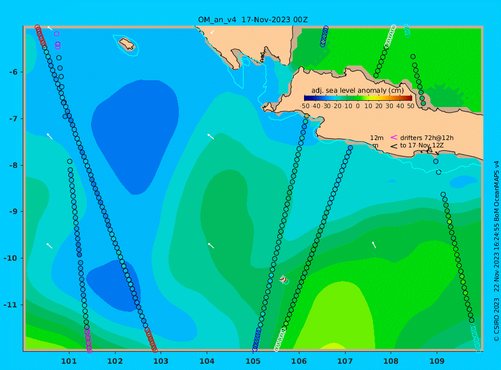Screen dimensions: 501x370
Task: Click longitude axis label '109'
Action: [437, 361]
